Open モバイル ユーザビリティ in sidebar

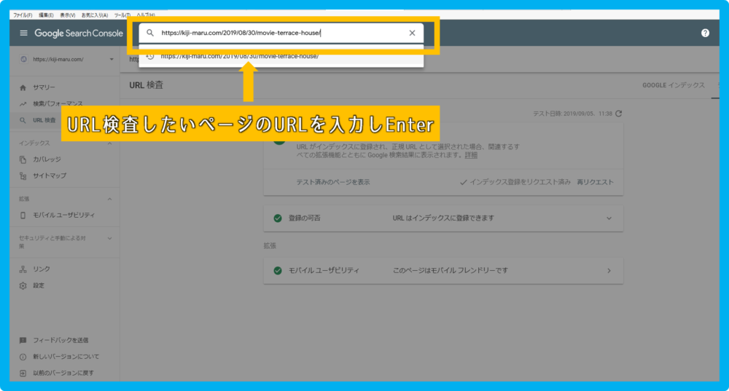pos(63,215)
